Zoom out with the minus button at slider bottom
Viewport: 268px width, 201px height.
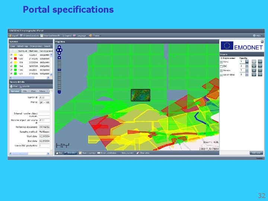pyautogui.click(x=59, y=92)
